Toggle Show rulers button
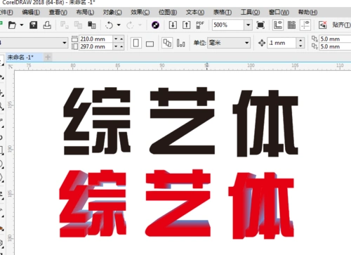 [278, 25]
